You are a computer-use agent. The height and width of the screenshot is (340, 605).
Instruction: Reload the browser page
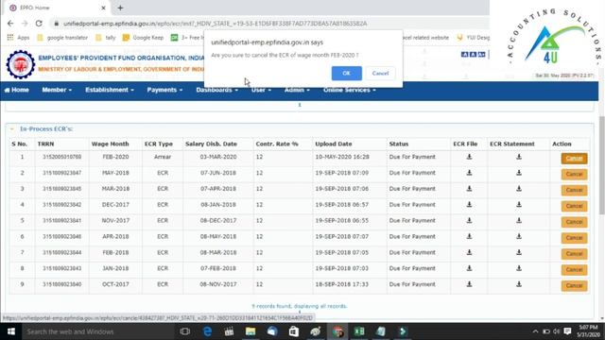(x=39, y=24)
